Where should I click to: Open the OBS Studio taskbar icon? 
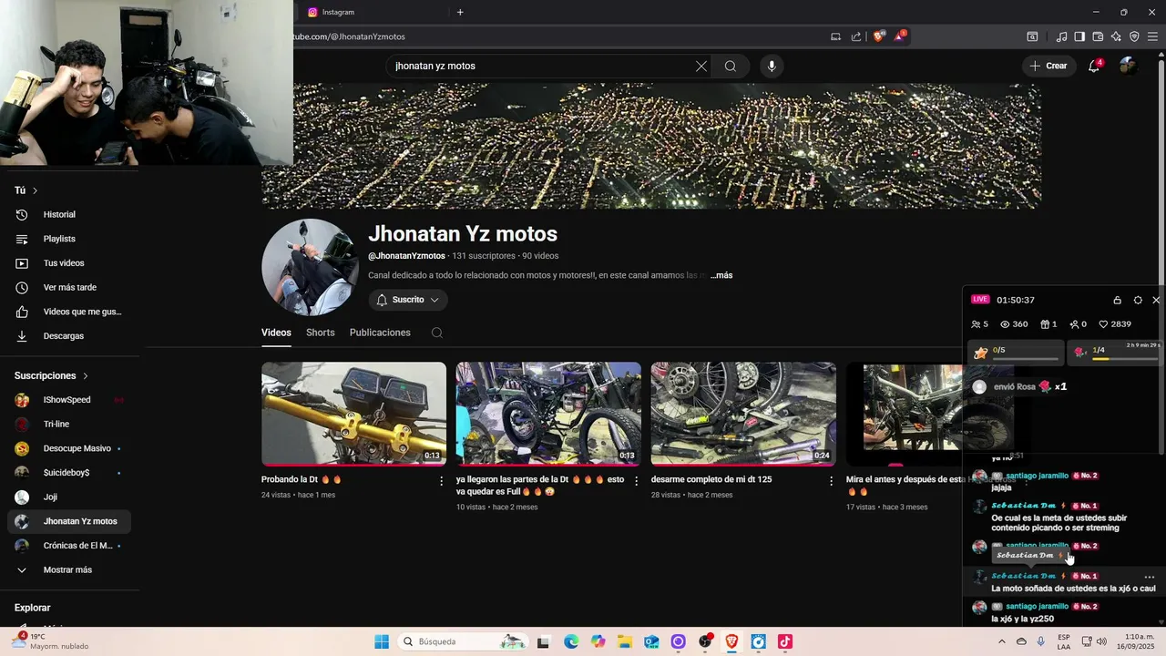pos(705,641)
